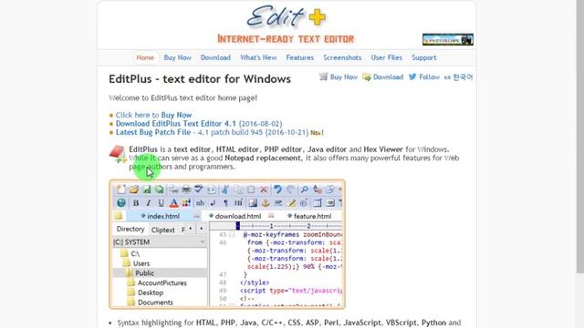Click the EditPlus logo at page top
The image size is (584, 328).
286,17
